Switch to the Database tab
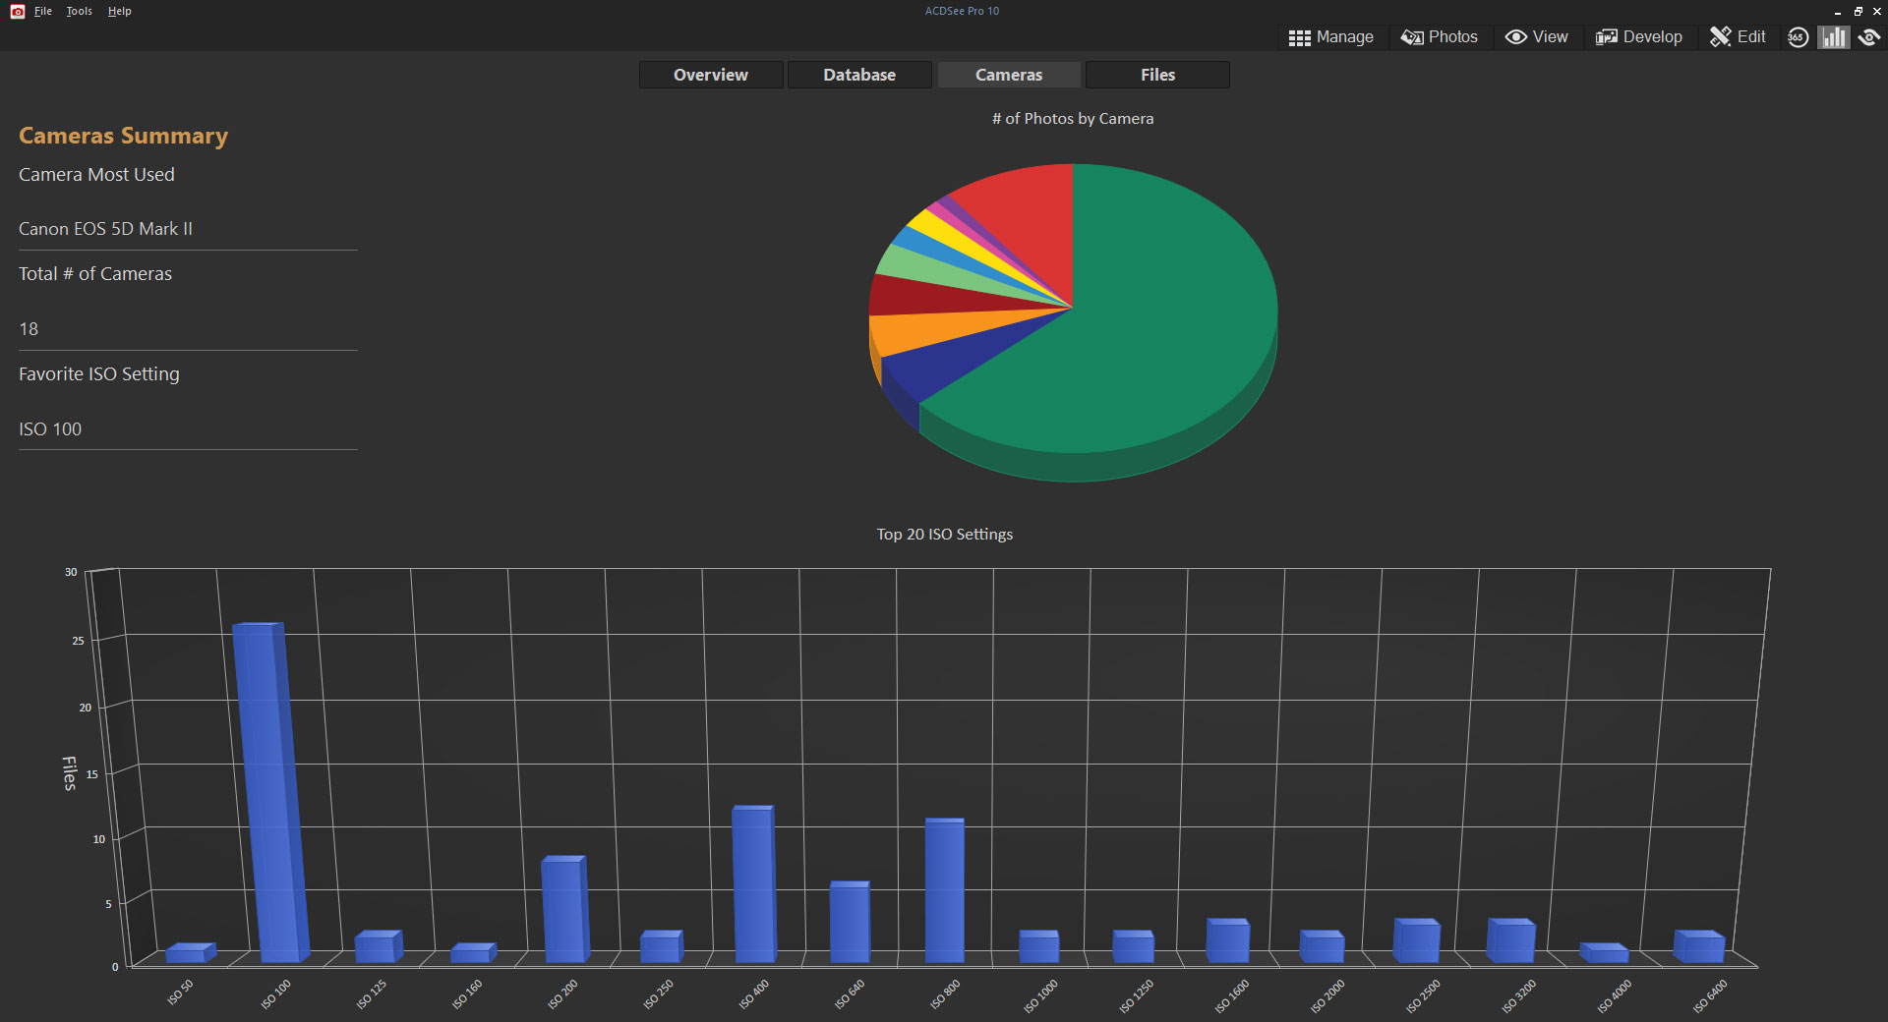The width and height of the screenshot is (1888, 1022). click(859, 75)
